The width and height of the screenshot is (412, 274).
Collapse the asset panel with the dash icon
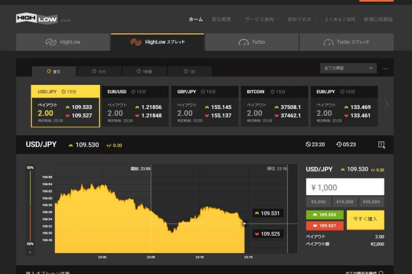pyautogui.click(x=386, y=68)
